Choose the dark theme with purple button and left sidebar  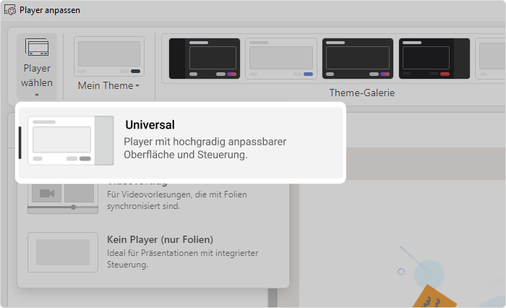pos(205,59)
